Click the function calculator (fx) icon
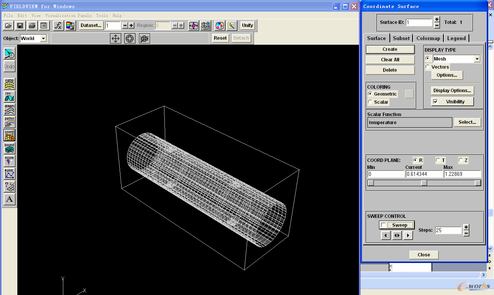 point(58,25)
